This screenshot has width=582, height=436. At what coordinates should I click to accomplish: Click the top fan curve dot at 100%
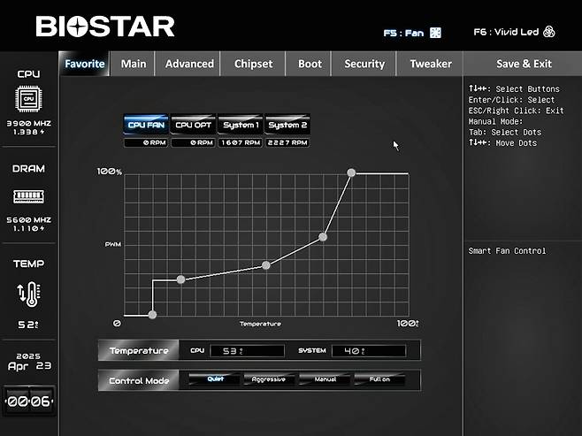coord(351,173)
